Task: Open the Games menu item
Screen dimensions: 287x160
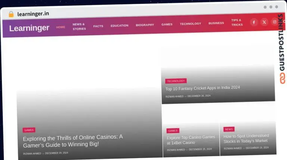Action: [x=167, y=24]
